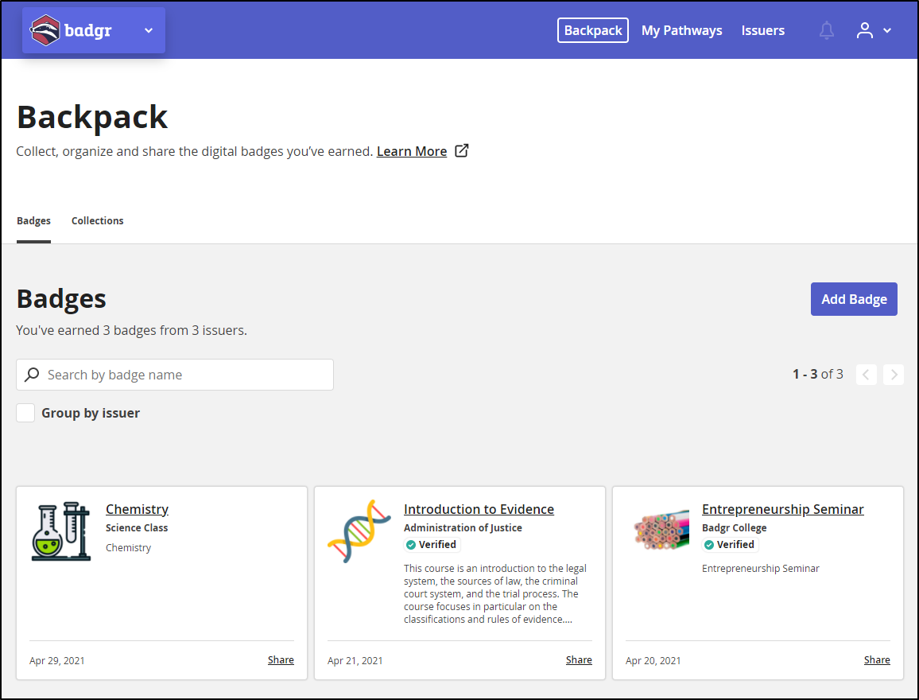Open the Entrepreneurship Seminar badge link
The height and width of the screenshot is (700, 919).
coord(782,509)
